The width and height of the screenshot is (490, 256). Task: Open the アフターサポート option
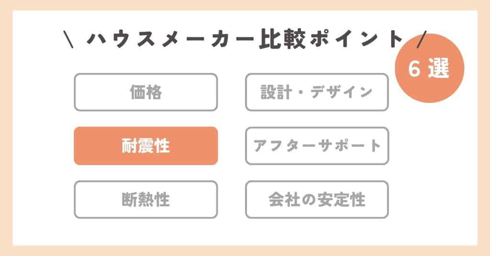pyautogui.click(x=317, y=146)
